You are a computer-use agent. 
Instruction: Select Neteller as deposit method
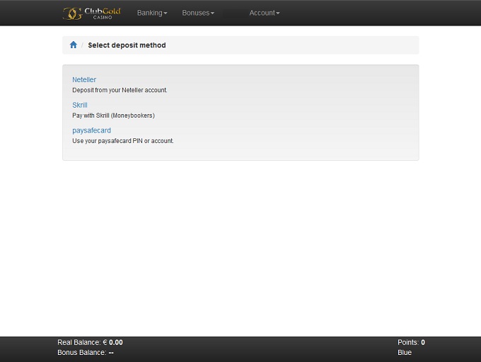84,80
